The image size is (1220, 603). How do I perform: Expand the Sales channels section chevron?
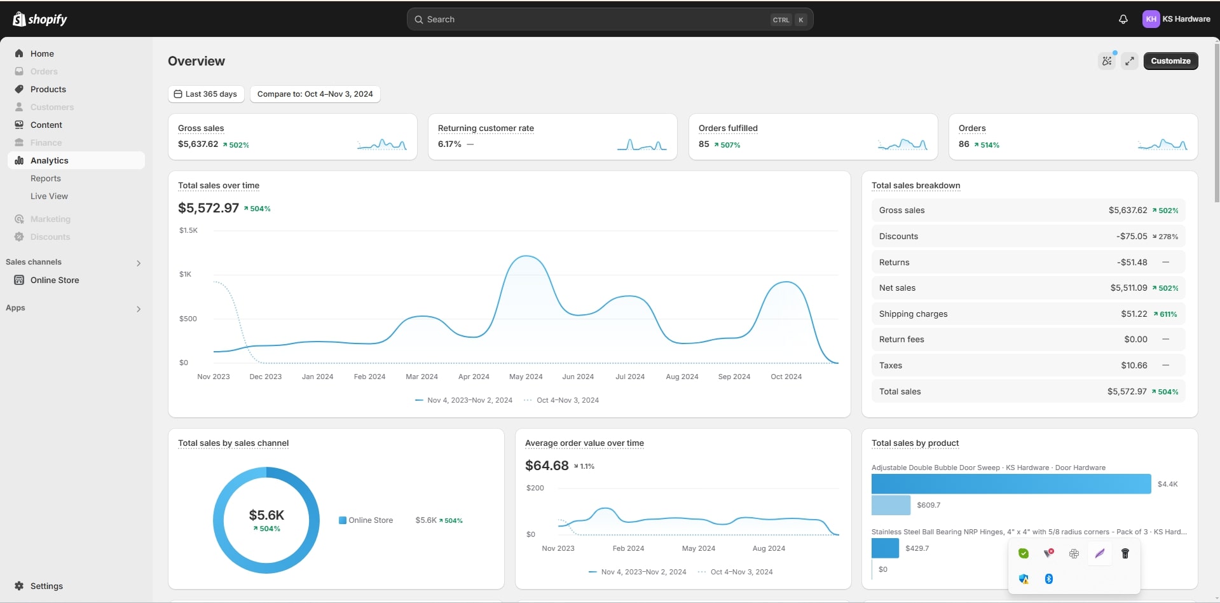coord(139,263)
